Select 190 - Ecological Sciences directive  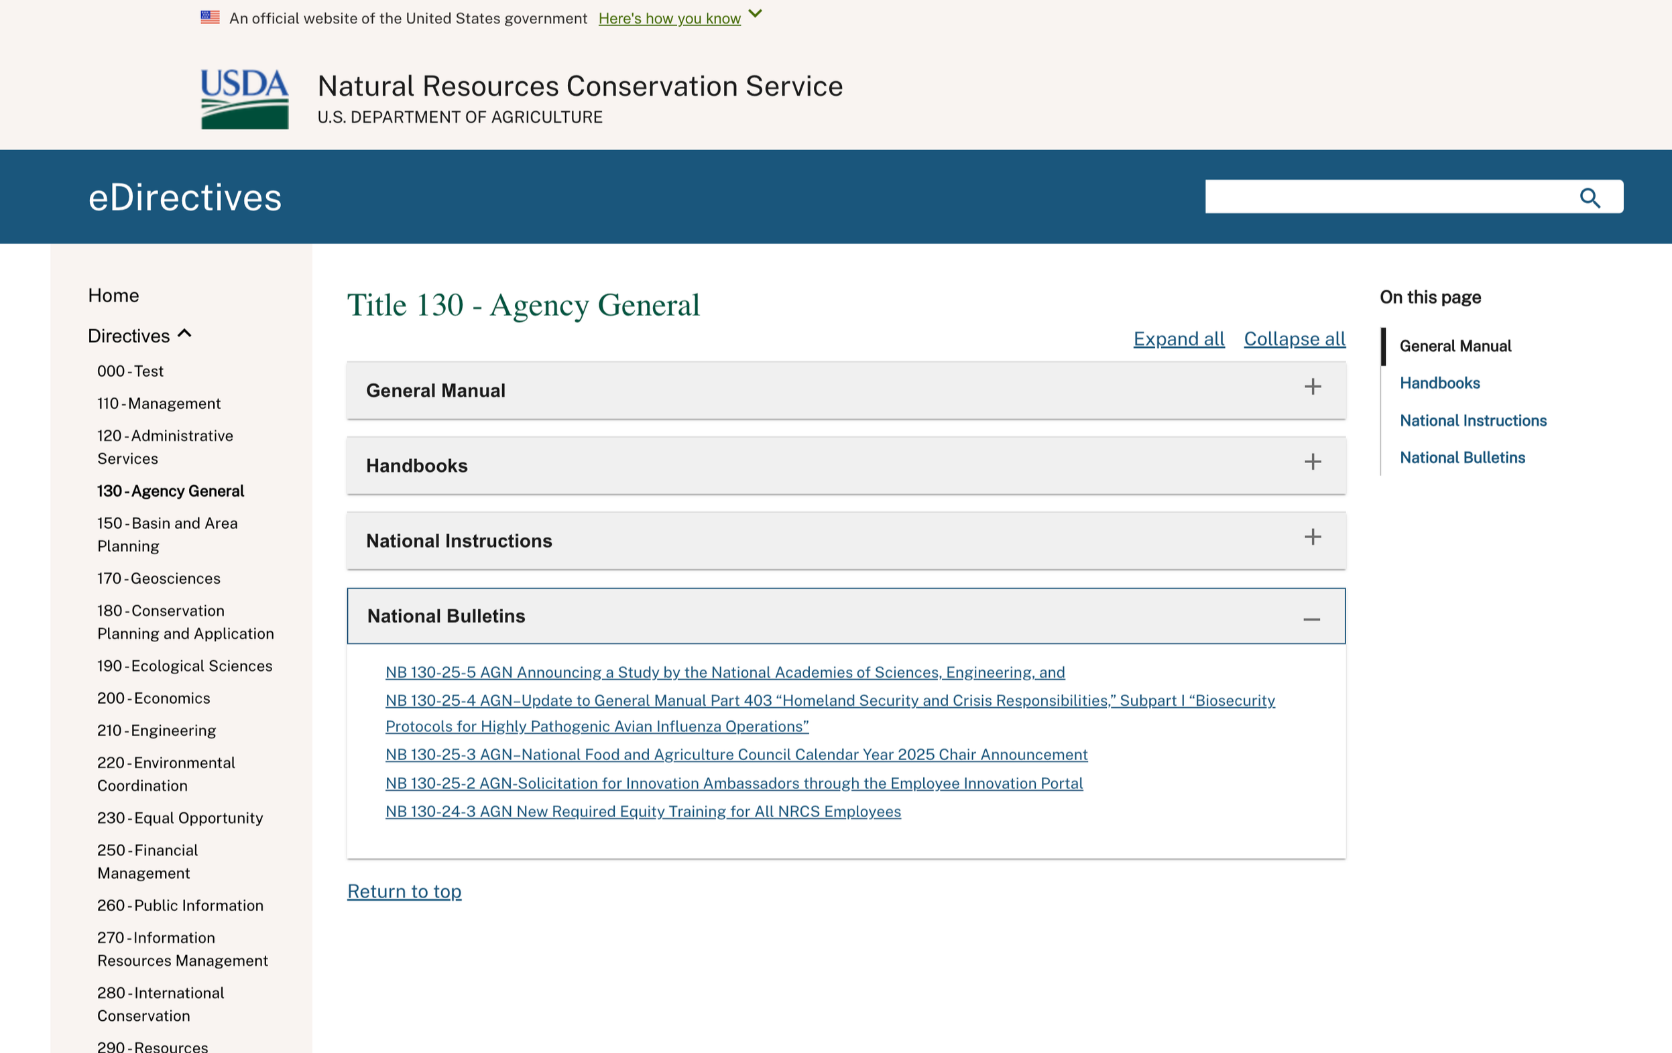click(x=185, y=666)
